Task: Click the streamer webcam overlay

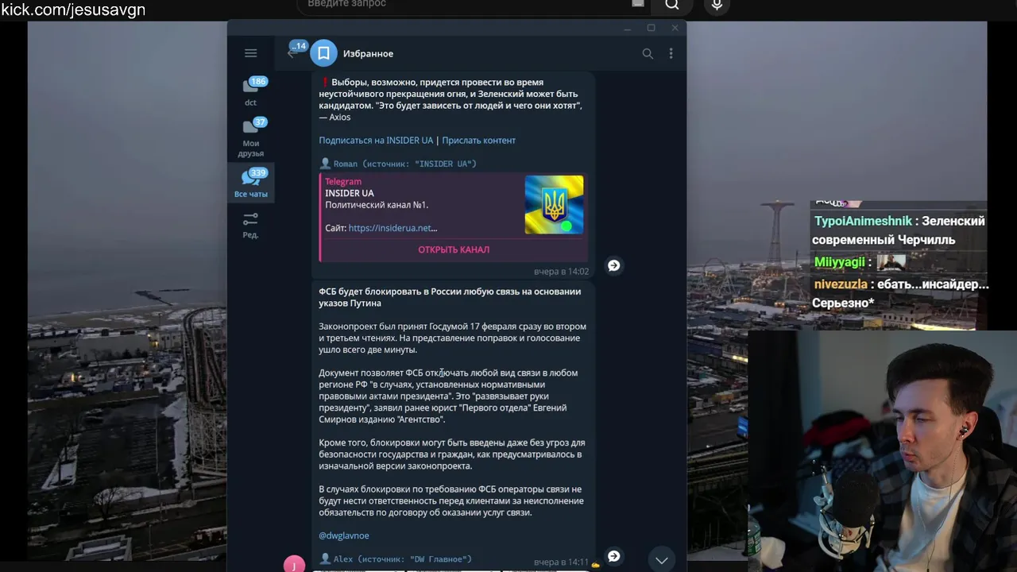Action: (882, 450)
